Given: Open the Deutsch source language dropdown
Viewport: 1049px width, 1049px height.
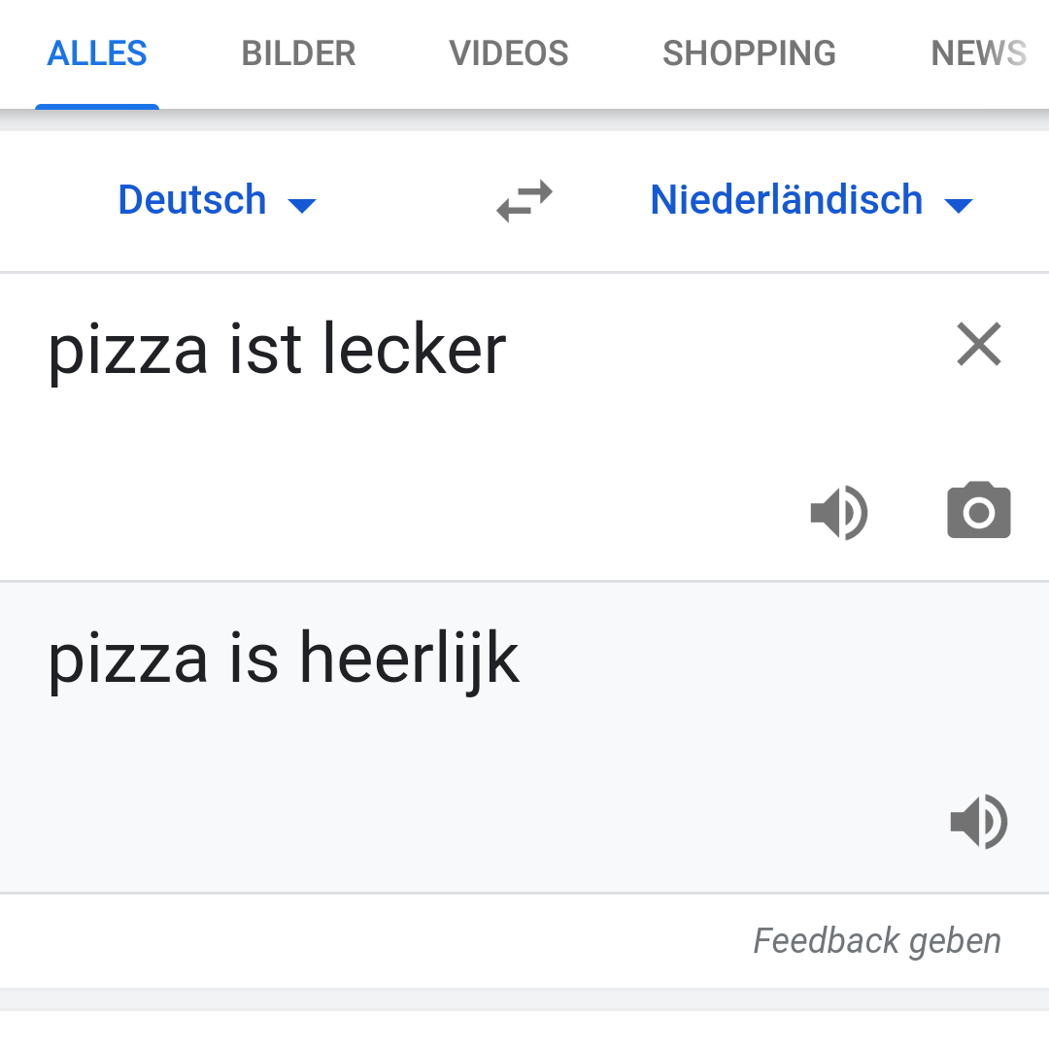Looking at the screenshot, I should (192, 201).
